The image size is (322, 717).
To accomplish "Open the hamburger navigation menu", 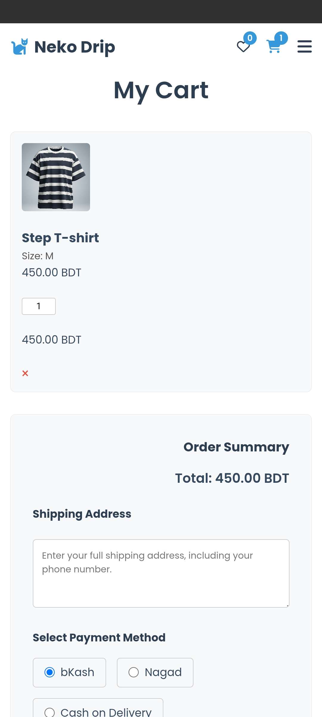I will click(304, 47).
